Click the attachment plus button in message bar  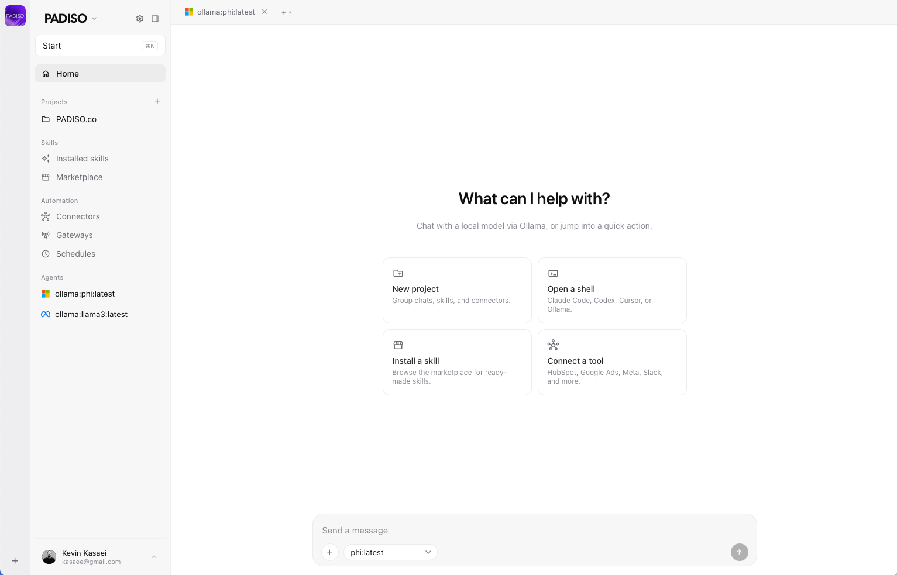(329, 552)
